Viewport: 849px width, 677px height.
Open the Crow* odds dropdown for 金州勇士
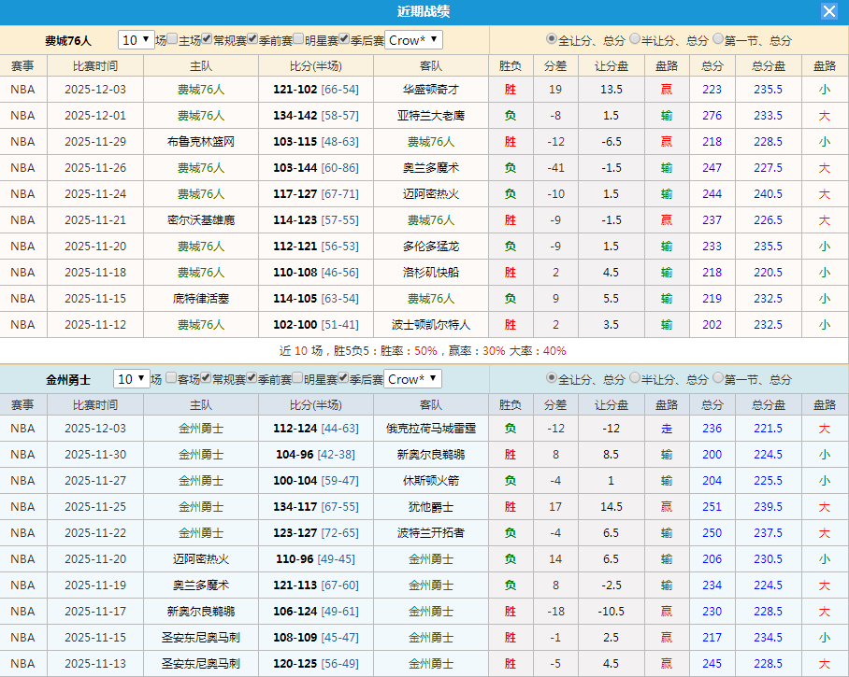(413, 378)
